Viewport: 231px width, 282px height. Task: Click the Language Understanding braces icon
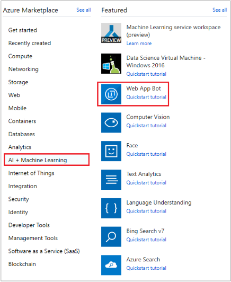click(x=111, y=208)
